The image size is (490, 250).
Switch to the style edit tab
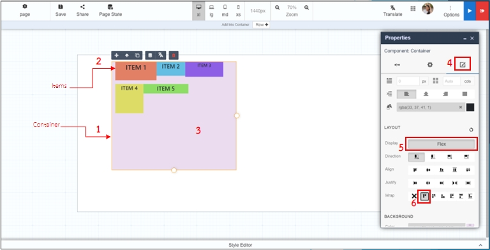tap(463, 64)
